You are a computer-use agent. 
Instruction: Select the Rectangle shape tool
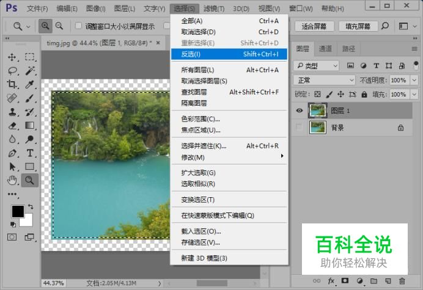[30, 167]
